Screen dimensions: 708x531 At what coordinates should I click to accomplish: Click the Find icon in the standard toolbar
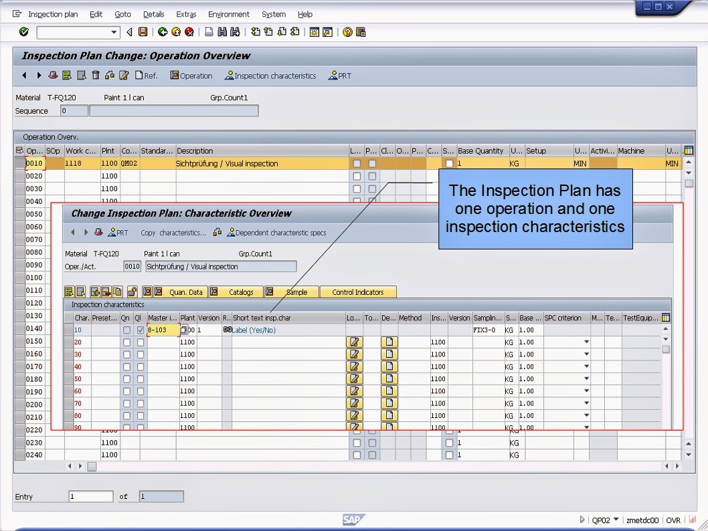pos(222,31)
